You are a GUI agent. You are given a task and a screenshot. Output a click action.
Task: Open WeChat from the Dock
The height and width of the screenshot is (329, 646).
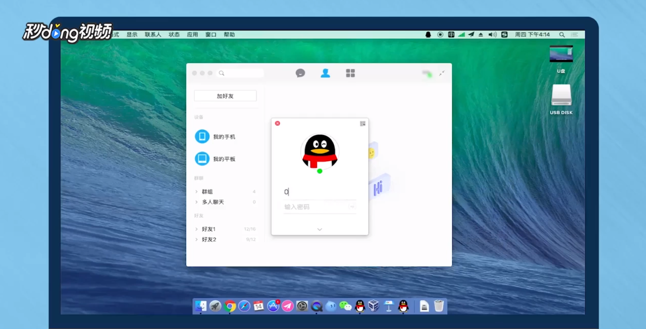pyautogui.click(x=345, y=306)
